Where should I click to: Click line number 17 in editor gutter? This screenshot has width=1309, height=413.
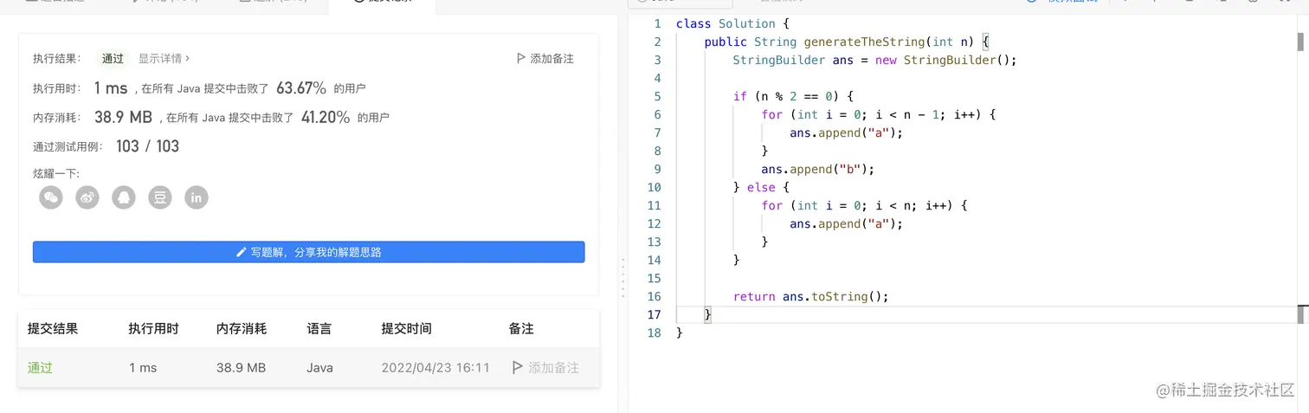(654, 314)
